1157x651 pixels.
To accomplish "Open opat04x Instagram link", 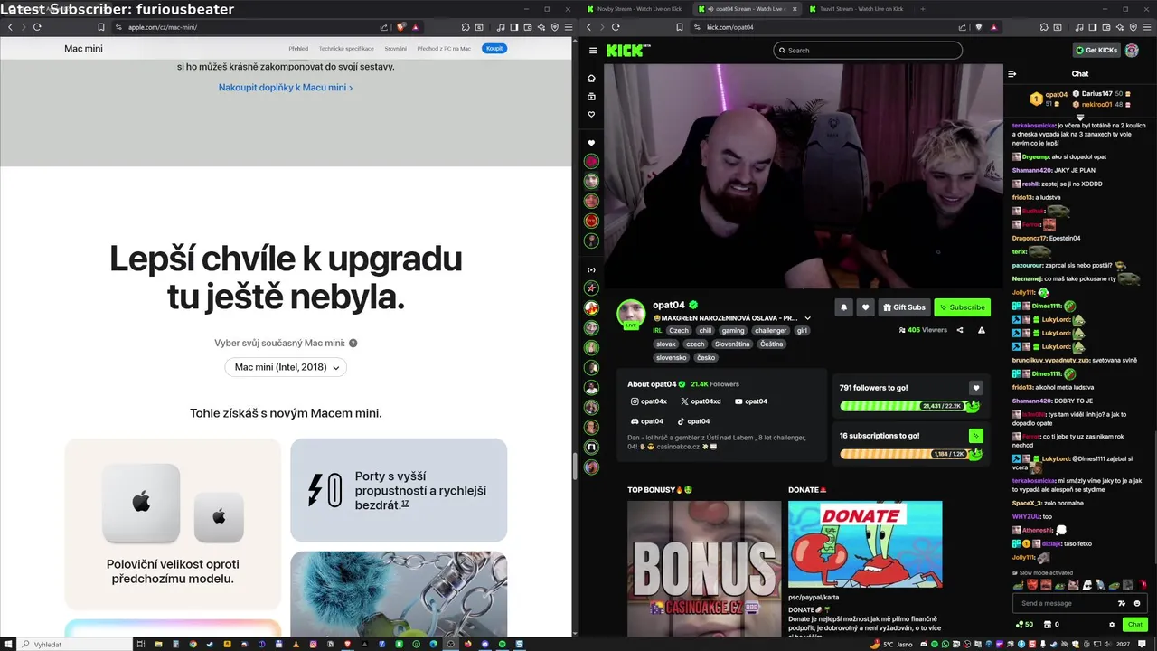I will point(649,401).
